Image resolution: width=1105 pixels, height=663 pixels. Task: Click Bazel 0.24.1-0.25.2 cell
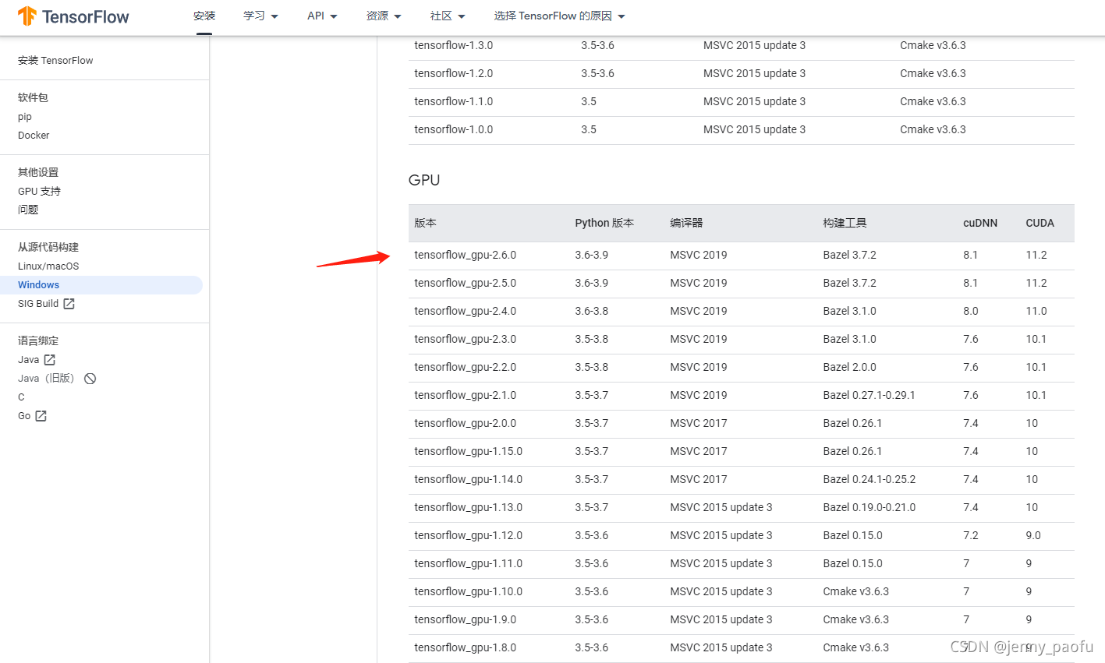[869, 479]
